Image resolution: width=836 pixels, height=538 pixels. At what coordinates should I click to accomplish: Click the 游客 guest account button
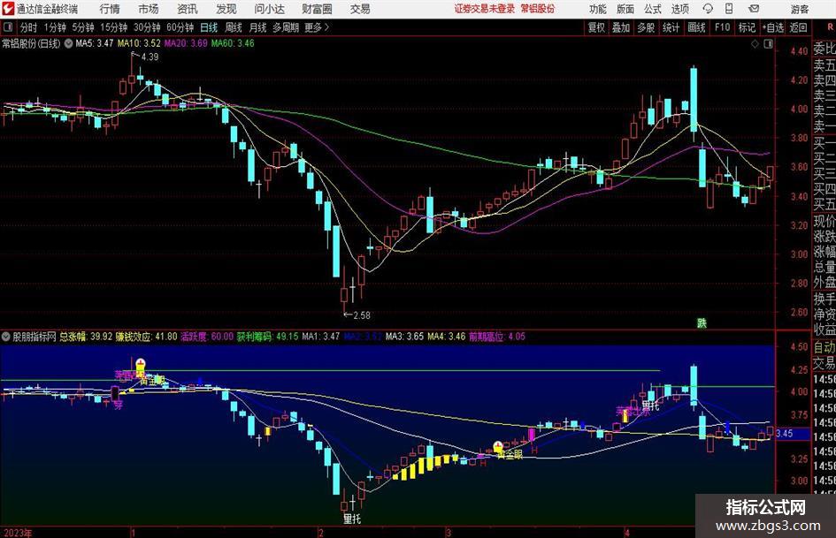tap(800, 9)
